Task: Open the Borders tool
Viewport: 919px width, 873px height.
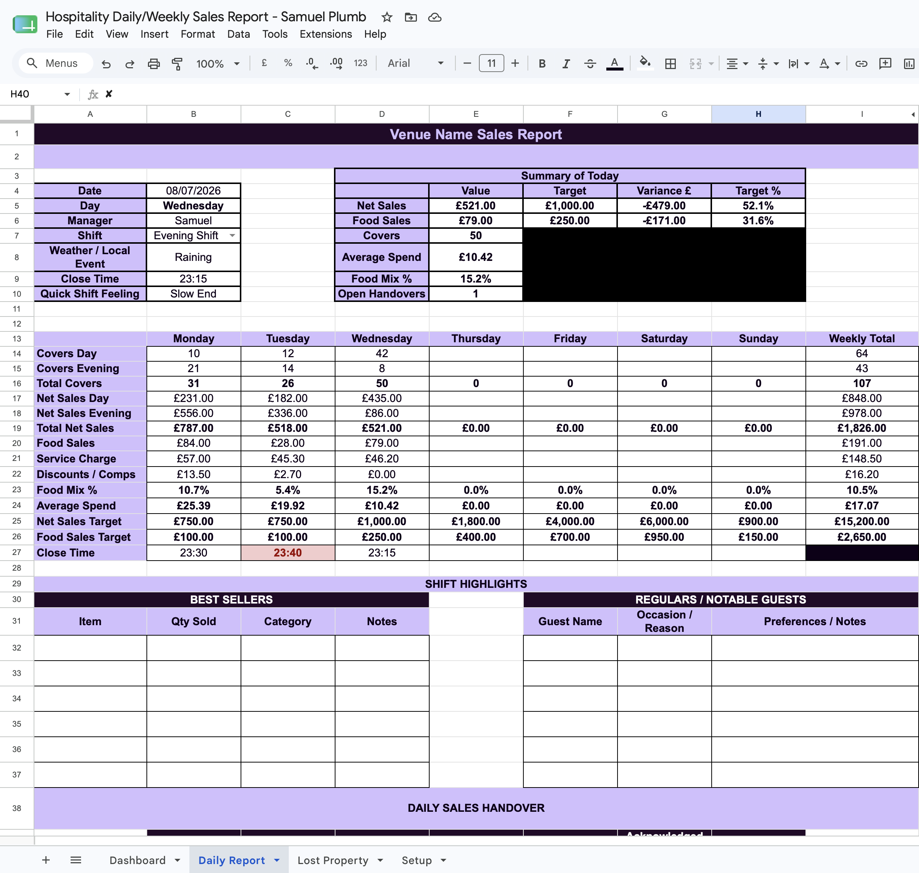Action: coord(670,63)
